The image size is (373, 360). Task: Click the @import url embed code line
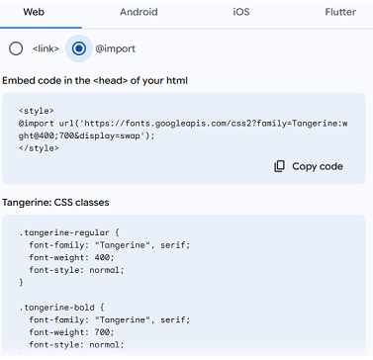[x=183, y=124]
